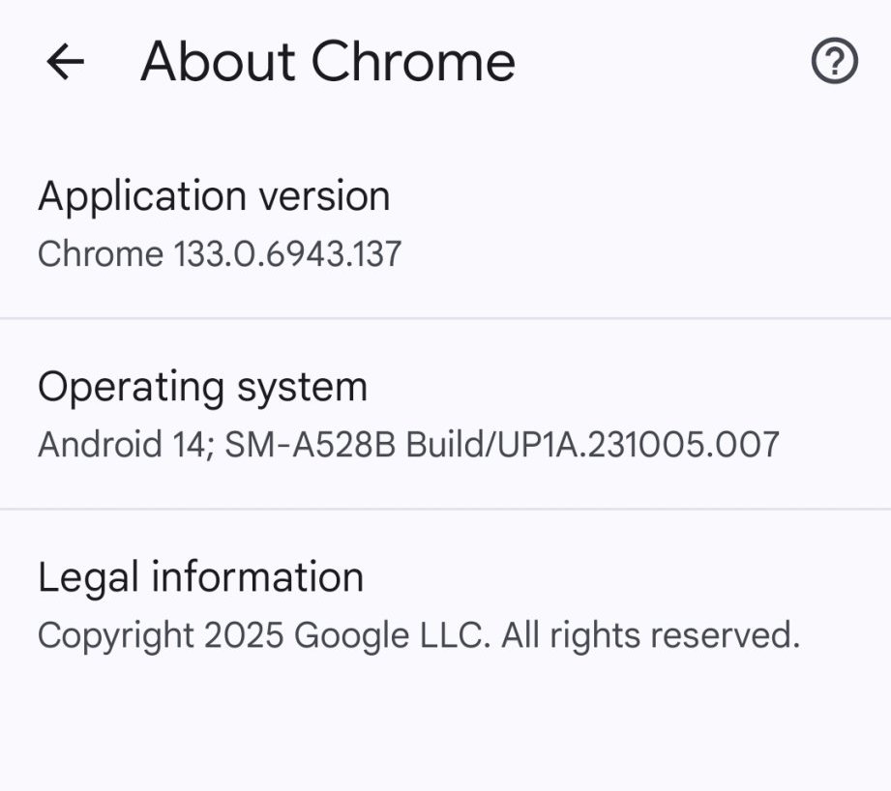Click the divider below Application version
Screen dimensions: 891x791
click(445, 317)
